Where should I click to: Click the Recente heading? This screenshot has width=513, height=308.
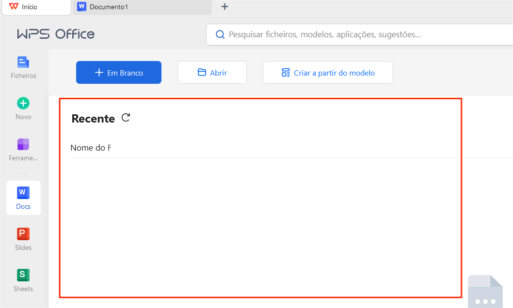point(93,119)
